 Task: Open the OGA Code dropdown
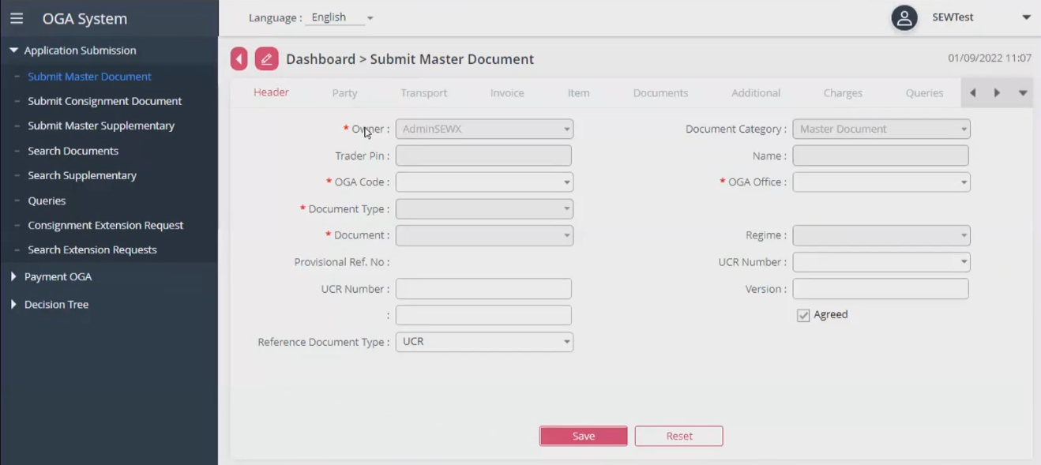483,182
